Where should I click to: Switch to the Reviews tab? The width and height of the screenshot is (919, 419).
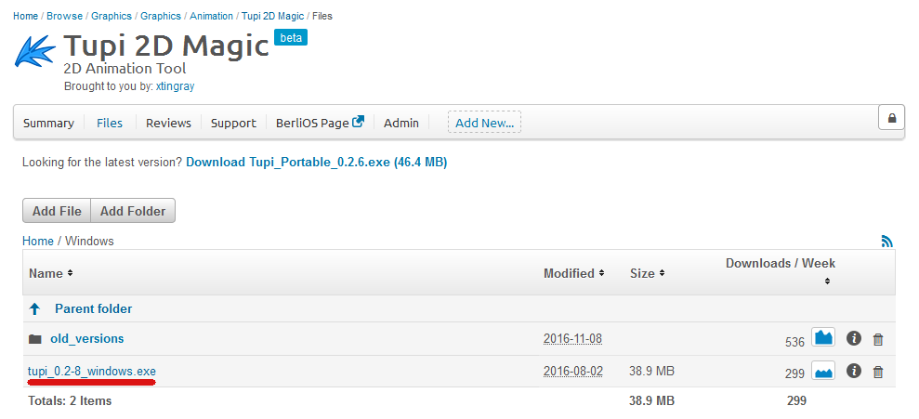[x=168, y=123]
